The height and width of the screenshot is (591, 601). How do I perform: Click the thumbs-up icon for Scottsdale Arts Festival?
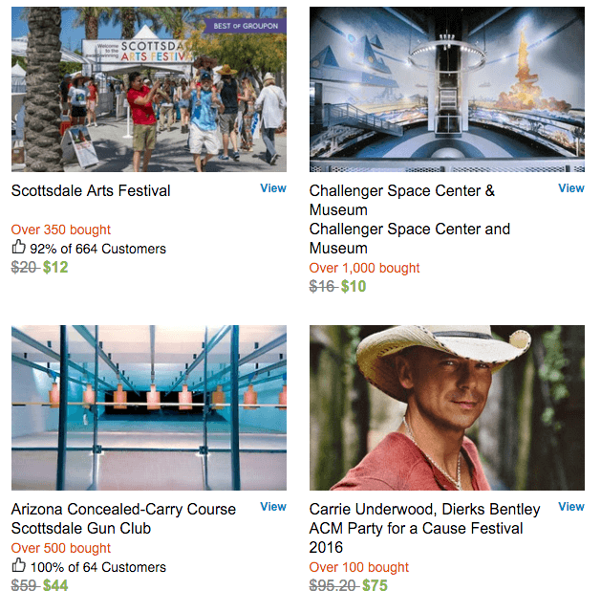(x=18, y=247)
